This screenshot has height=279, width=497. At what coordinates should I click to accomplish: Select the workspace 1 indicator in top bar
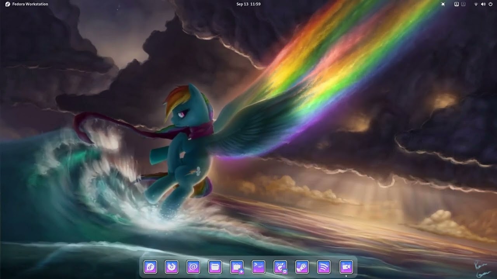457,4
